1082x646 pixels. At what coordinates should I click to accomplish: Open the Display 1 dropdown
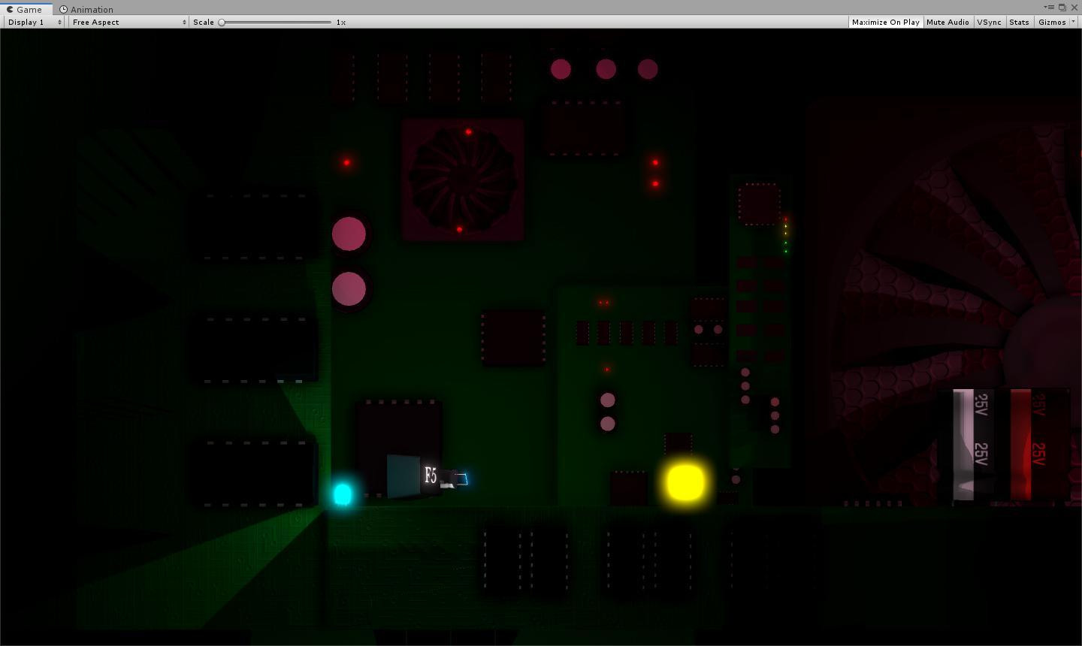click(35, 22)
